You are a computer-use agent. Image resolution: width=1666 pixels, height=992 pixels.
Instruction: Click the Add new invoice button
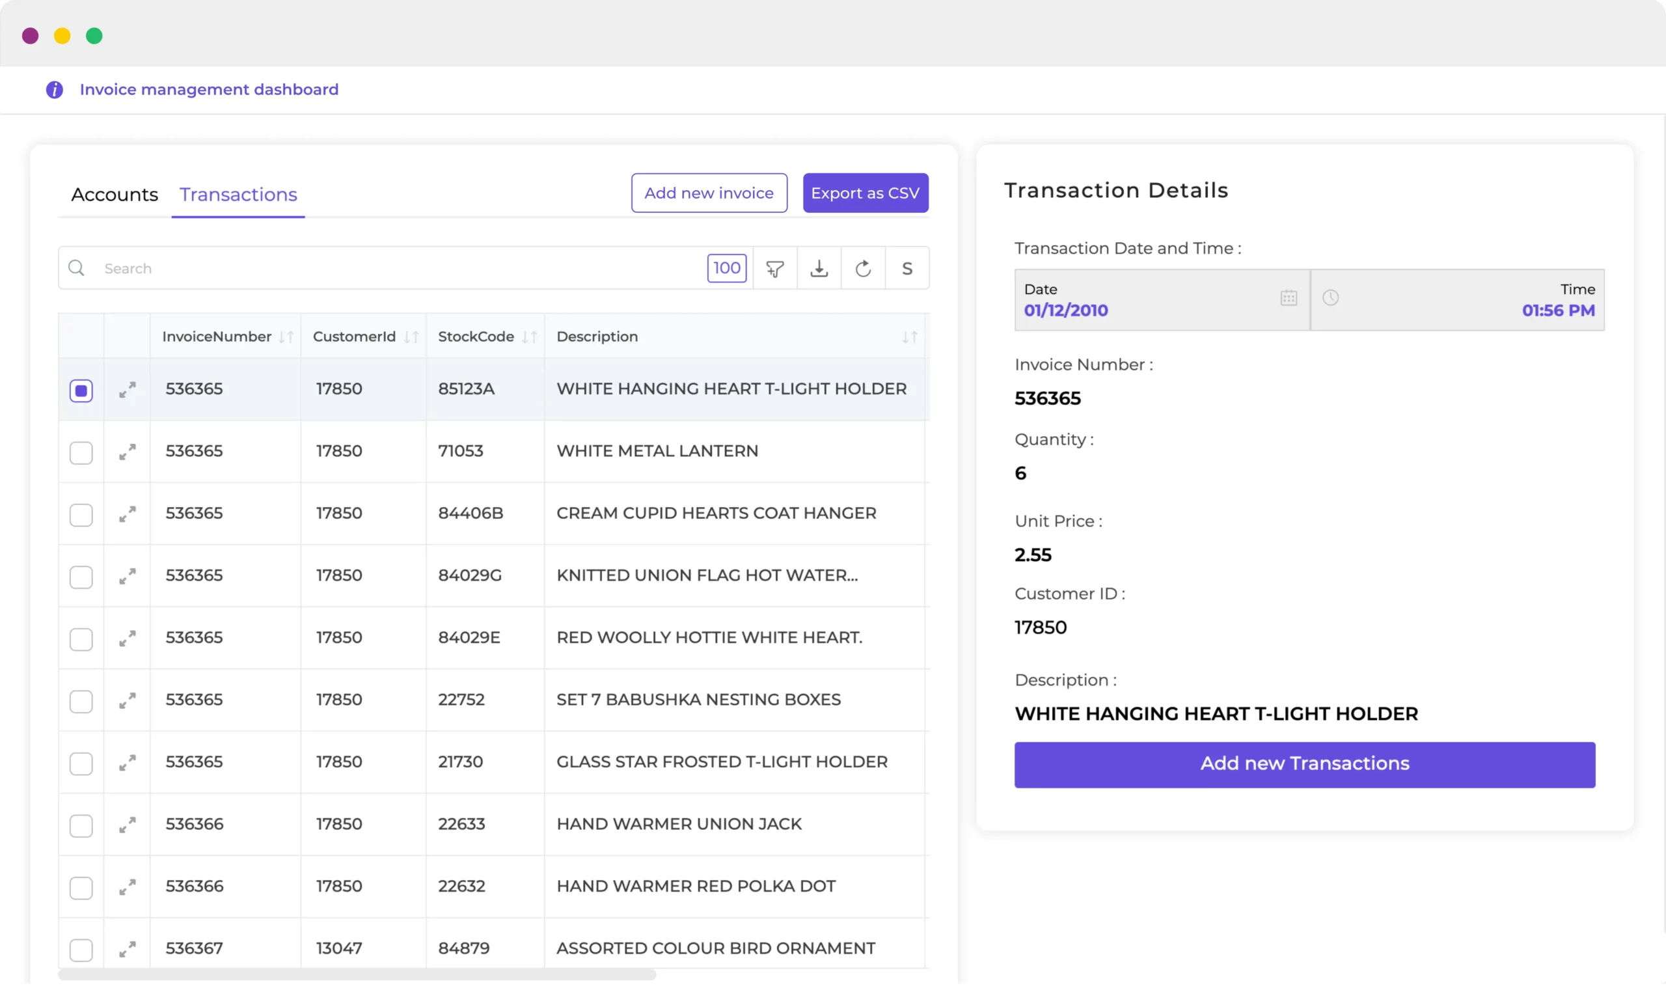(x=709, y=193)
